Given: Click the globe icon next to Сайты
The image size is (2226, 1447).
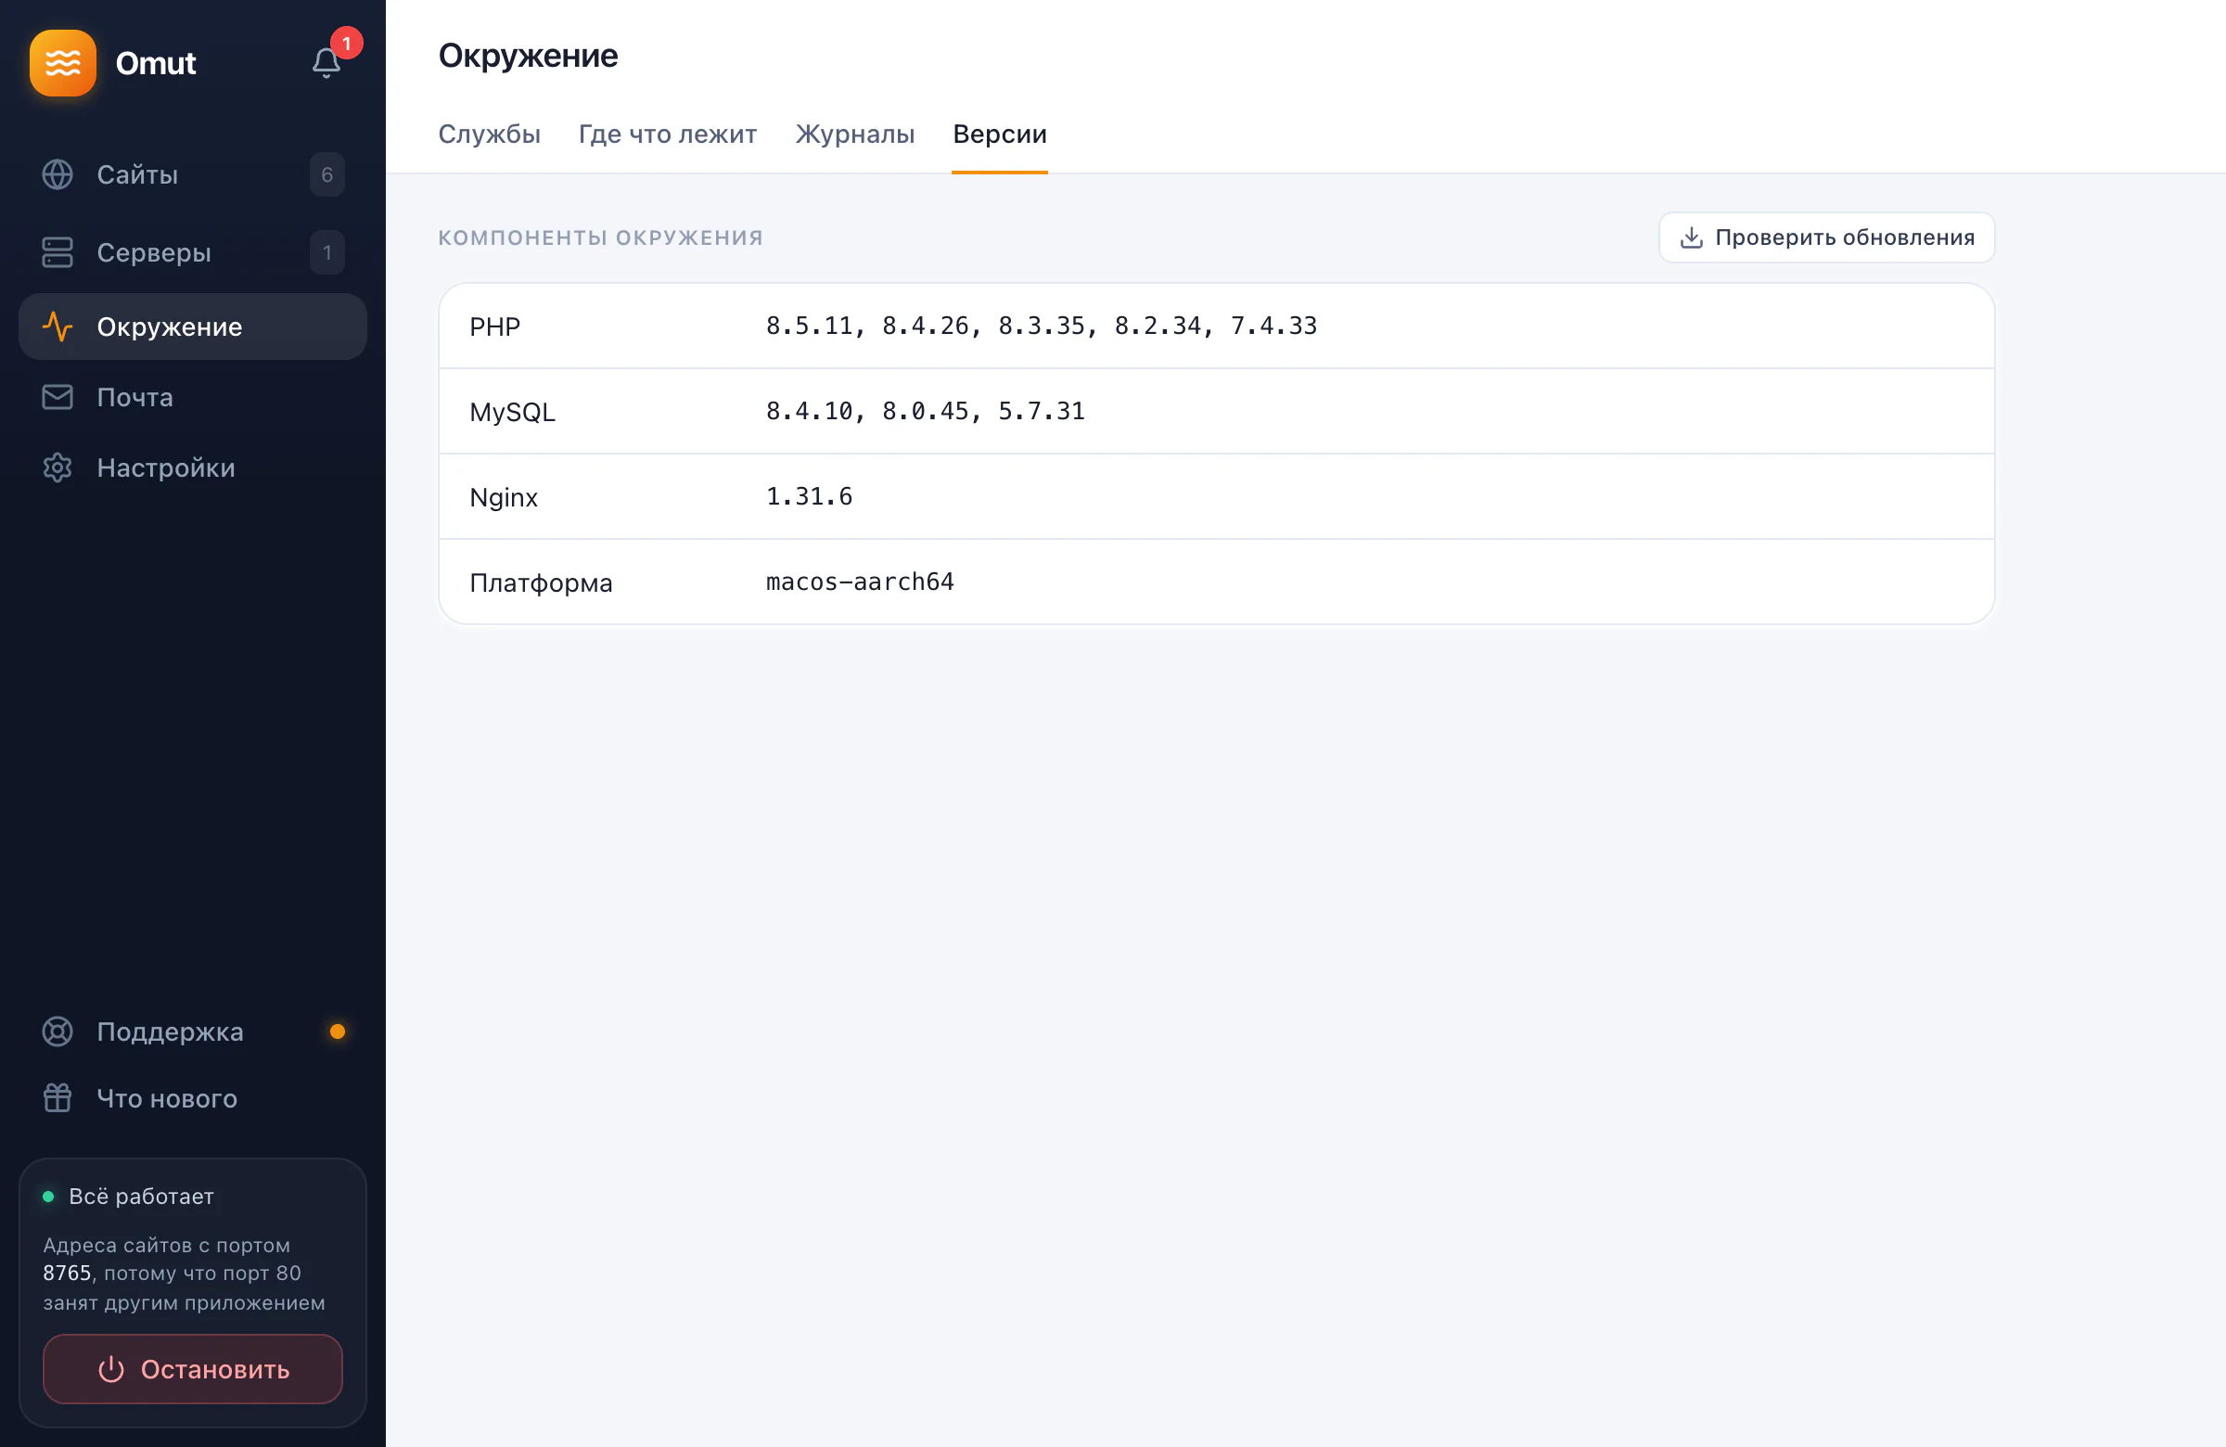Looking at the screenshot, I should tap(58, 175).
